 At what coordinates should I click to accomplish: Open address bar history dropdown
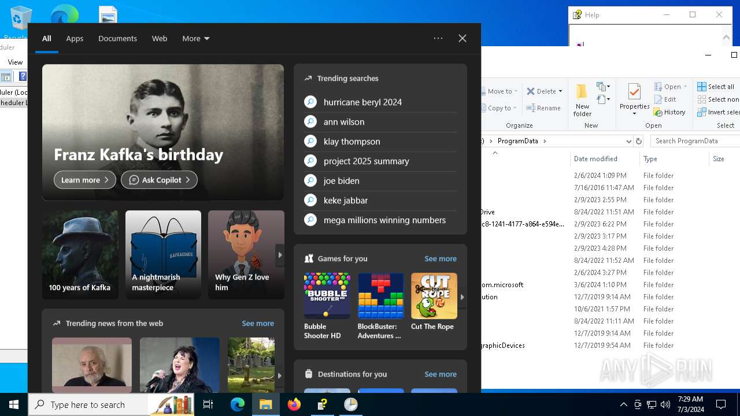[x=629, y=141]
